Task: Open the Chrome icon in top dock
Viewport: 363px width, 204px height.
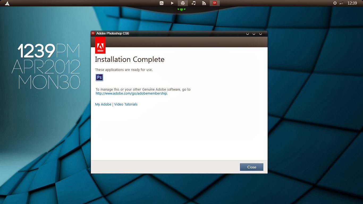Action: tap(183, 3)
